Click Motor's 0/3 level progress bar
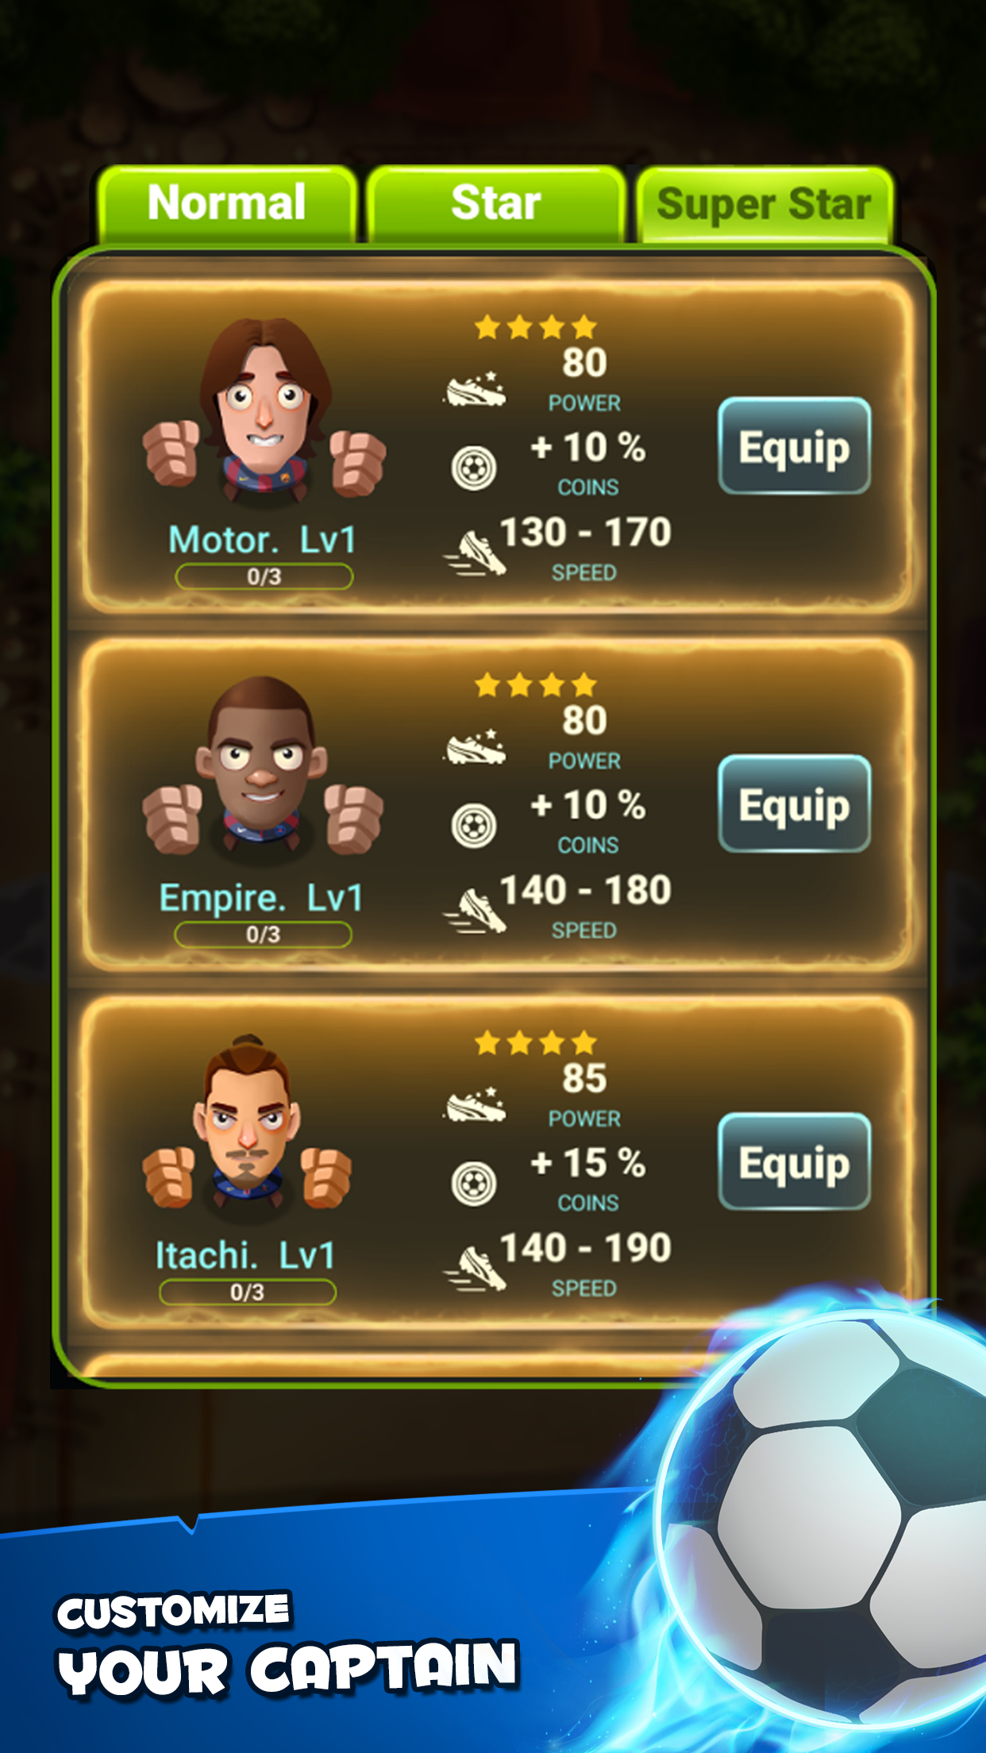This screenshot has width=986, height=1753. pyautogui.click(x=264, y=576)
